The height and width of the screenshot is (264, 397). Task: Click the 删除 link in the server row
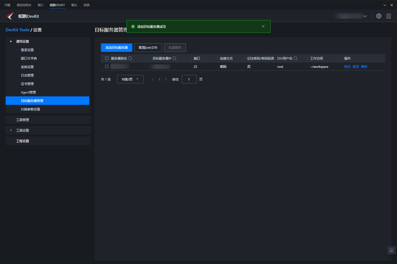click(x=364, y=67)
